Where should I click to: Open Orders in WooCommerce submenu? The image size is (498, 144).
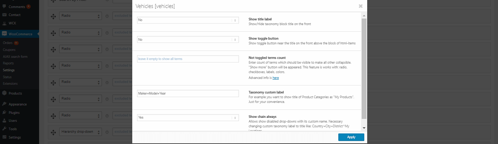[x=8, y=43]
